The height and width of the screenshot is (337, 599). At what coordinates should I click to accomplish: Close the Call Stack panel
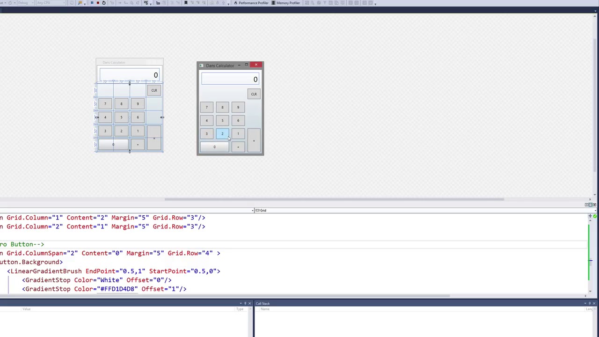(594, 304)
